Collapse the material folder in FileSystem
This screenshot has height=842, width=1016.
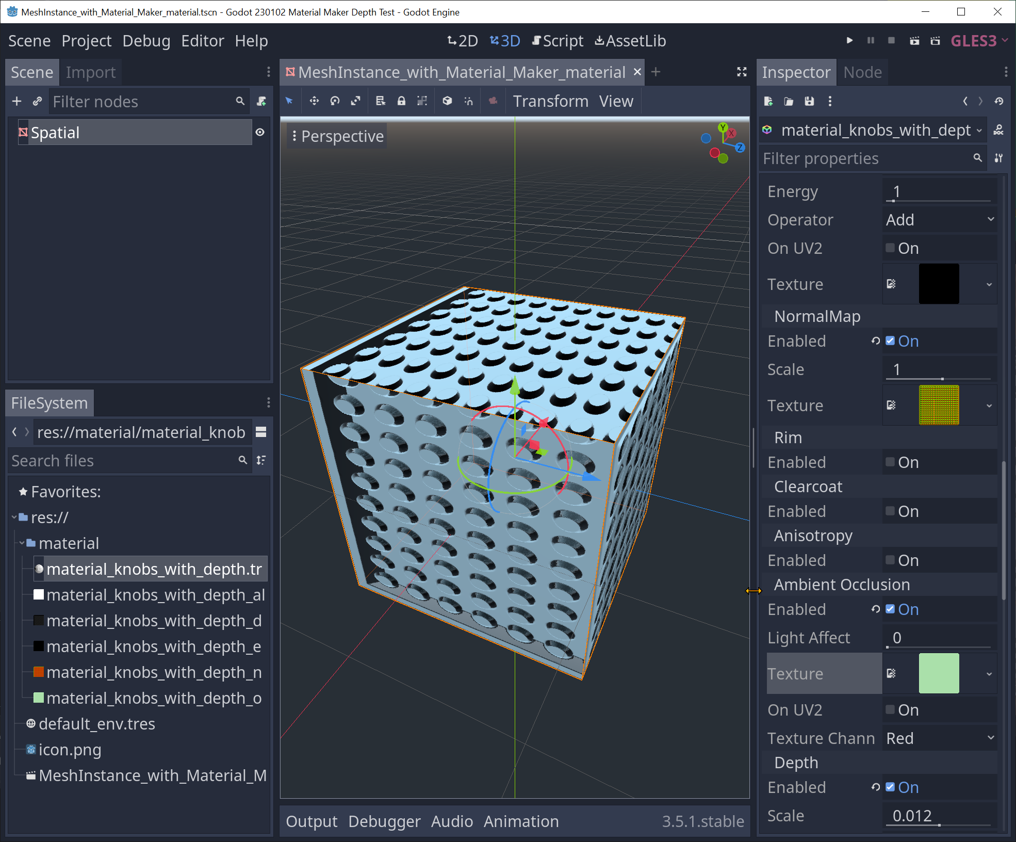tap(21, 543)
